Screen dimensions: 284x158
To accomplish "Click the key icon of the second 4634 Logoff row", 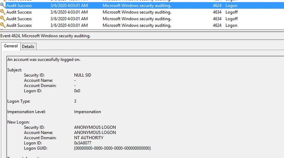I will (2, 18).
